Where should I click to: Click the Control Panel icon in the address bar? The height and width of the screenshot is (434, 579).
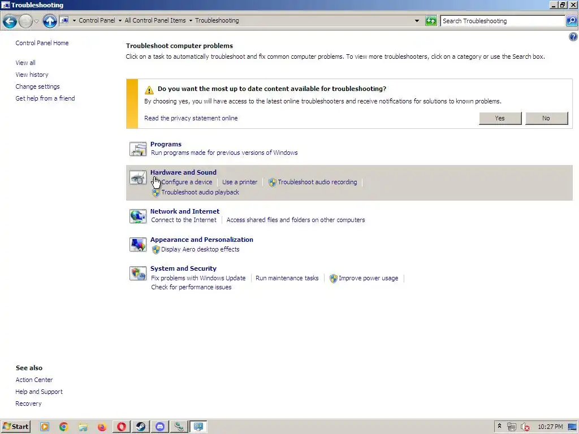click(x=64, y=20)
